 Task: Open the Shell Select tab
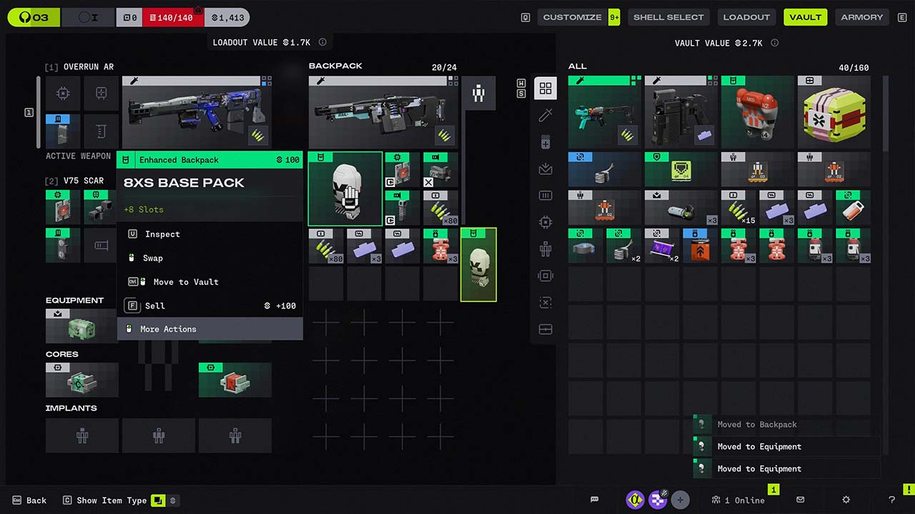[x=668, y=17]
